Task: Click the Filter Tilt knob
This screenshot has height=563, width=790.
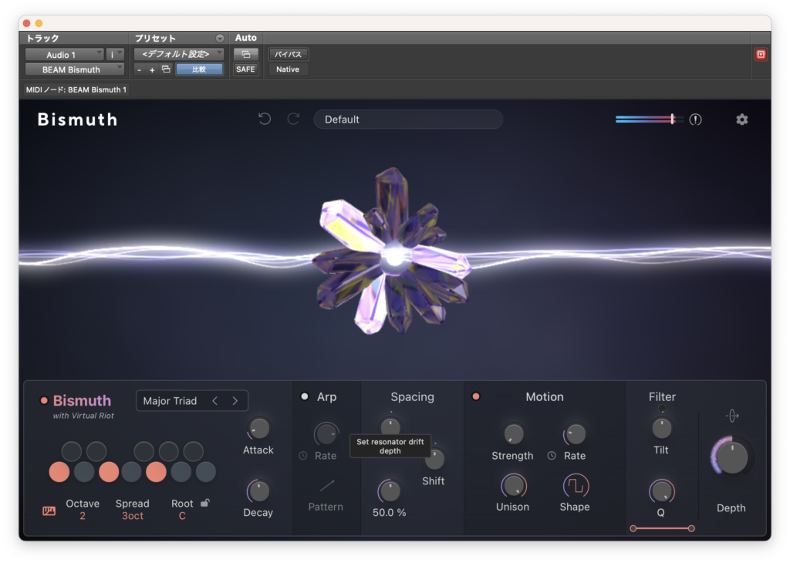Action: click(661, 429)
